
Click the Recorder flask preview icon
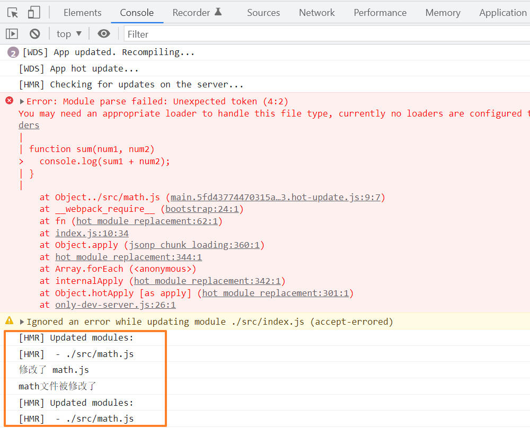(218, 12)
